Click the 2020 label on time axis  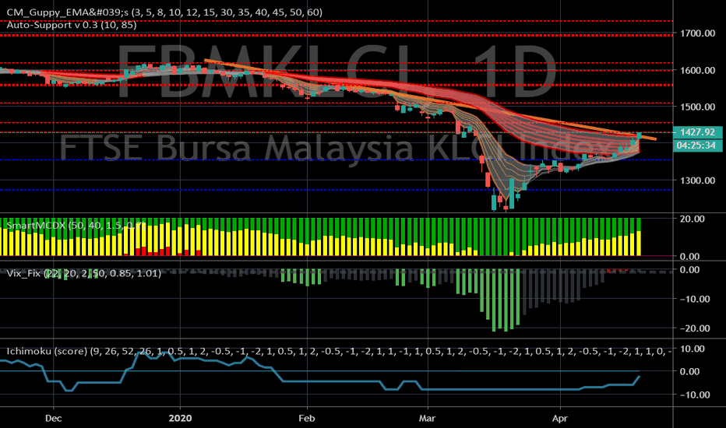tap(180, 419)
